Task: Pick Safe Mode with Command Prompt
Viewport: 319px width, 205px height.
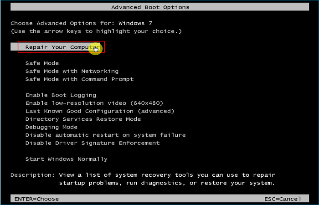Action: [79, 79]
